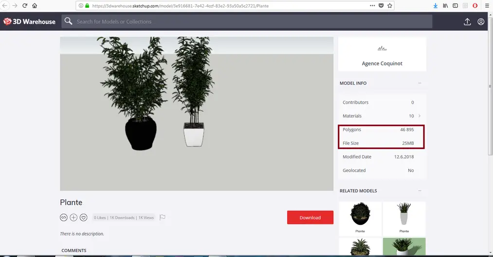This screenshot has height=257, width=493.
Task: Click the red Opera extension icon
Action: coord(475,6)
